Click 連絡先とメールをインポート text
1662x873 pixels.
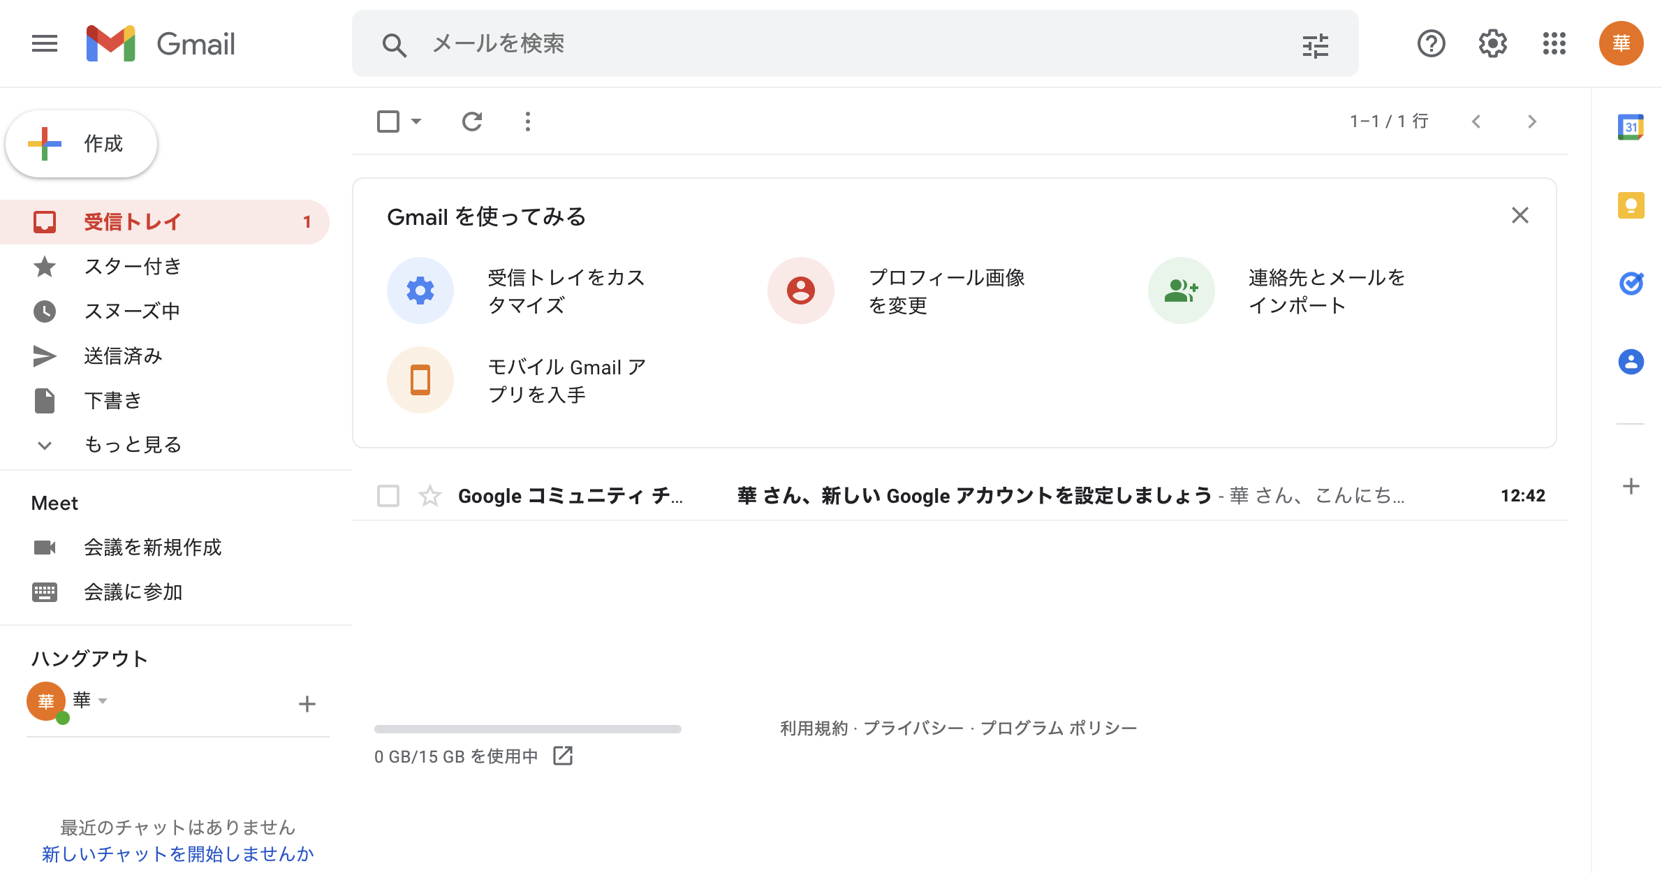1327,291
